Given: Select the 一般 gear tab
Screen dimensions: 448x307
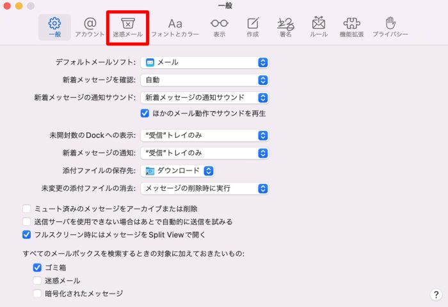Looking at the screenshot, I should (55, 27).
